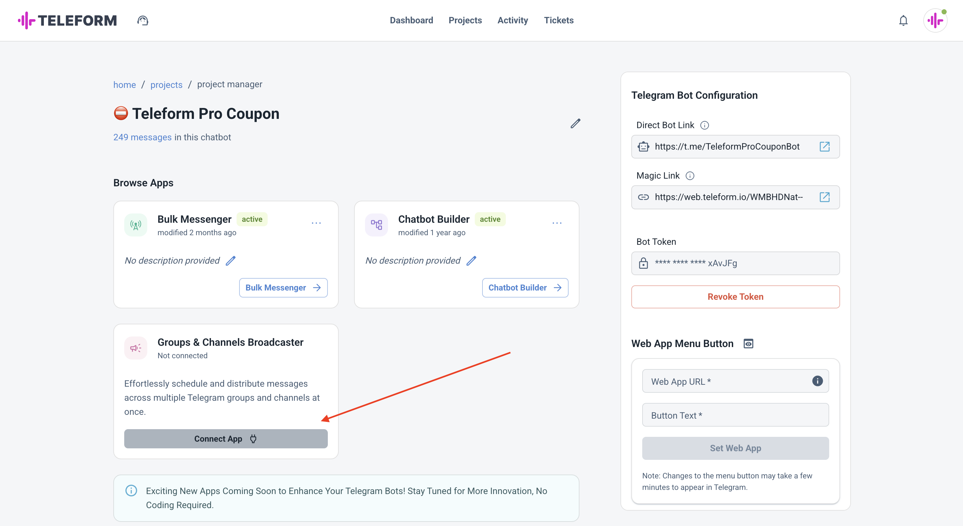Viewport: 963px width, 526px height.
Task: Click the Set Web App button
Action: point(735,448)
